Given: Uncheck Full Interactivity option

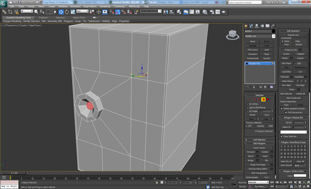Looking at the screenshot, I should coord(286,113).
